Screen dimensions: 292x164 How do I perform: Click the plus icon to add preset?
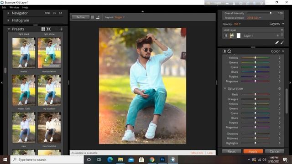click(61, 29)
